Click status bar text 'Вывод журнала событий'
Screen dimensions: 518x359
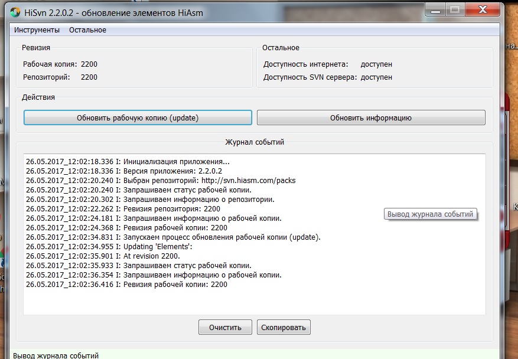click(56, 355)
